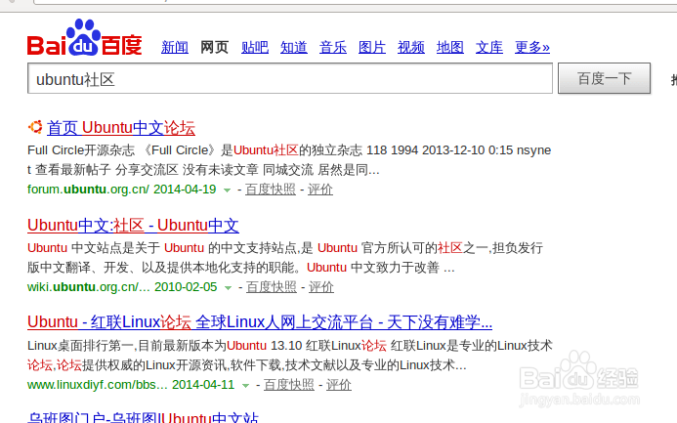Click snippet line starting Linux桌面排行第一

tap(290, 345)
